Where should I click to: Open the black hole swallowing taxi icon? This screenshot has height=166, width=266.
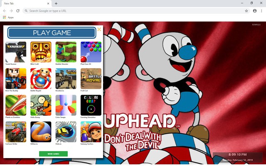click(66, 132)
